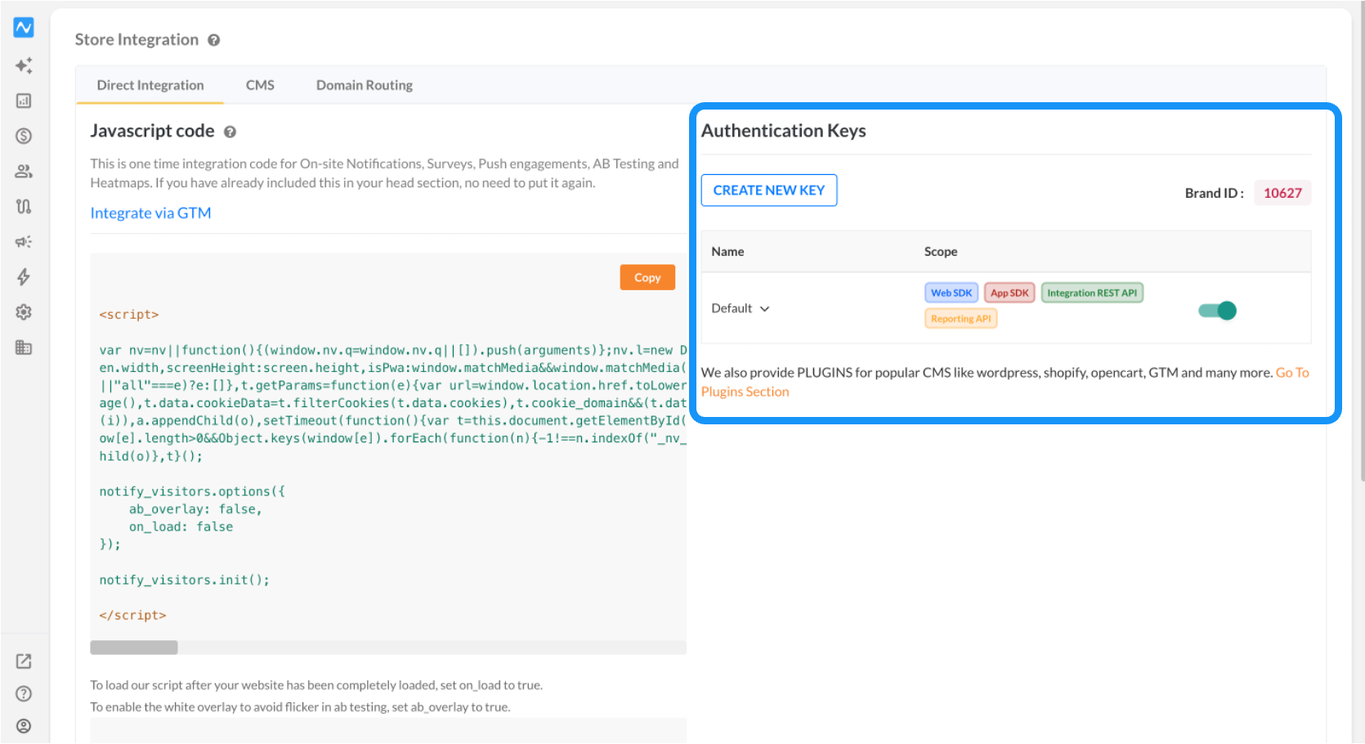Screen dimensions: 1365x744
Task: Switch to the Domain Routing tab
Action: pyautogui.click(x=365, y=85)
